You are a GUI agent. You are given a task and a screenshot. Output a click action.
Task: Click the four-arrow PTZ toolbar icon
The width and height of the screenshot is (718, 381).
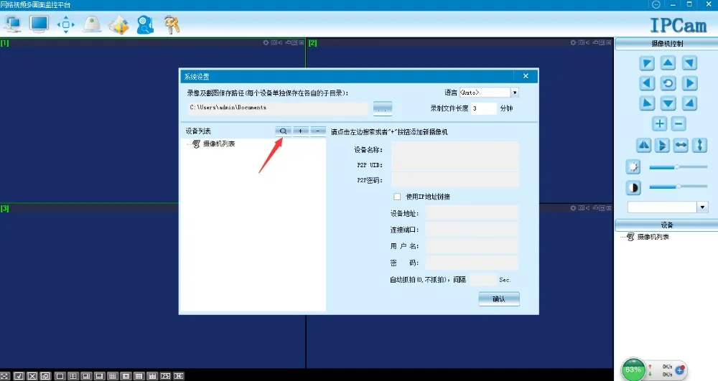66,24
